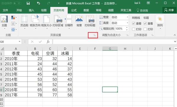The image size is (177, 107).
Task: Switch to the 数据 ribbon tab
Action: coord(86,10)
